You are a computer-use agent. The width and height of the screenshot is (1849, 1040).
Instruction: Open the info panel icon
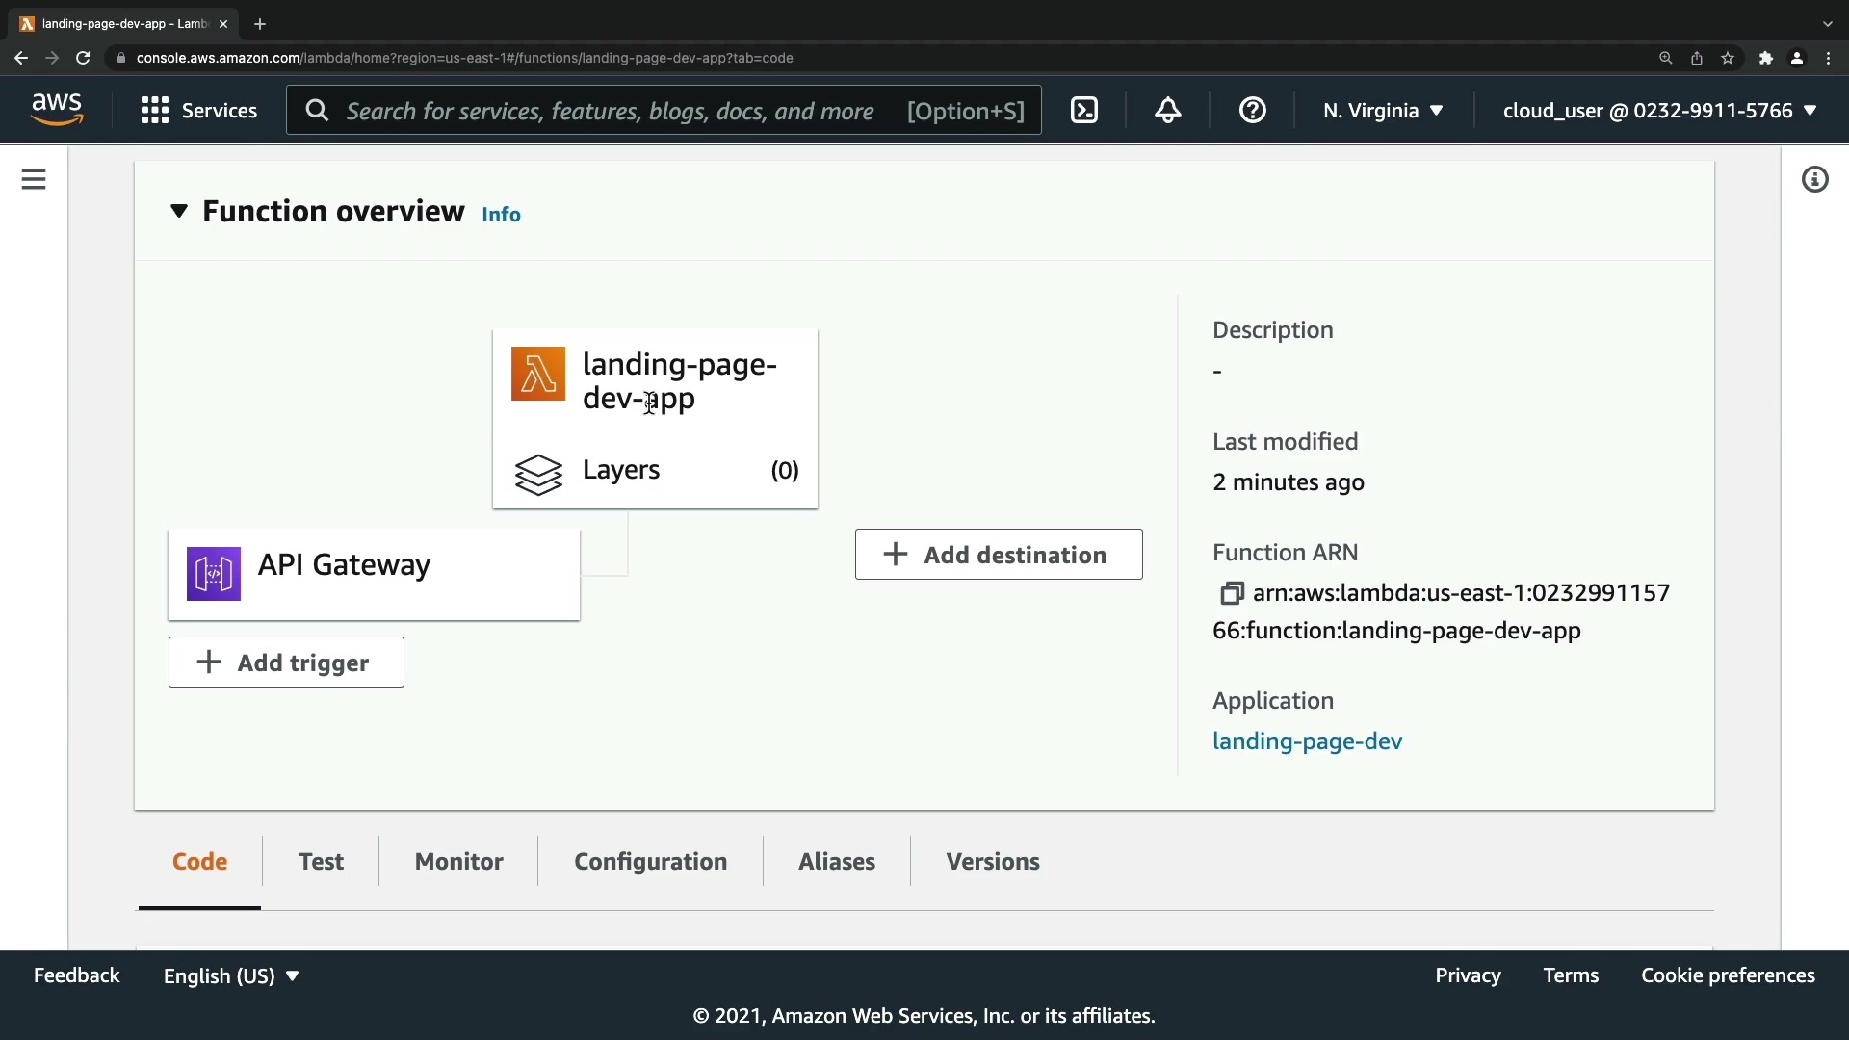[x=1814, y=179]
